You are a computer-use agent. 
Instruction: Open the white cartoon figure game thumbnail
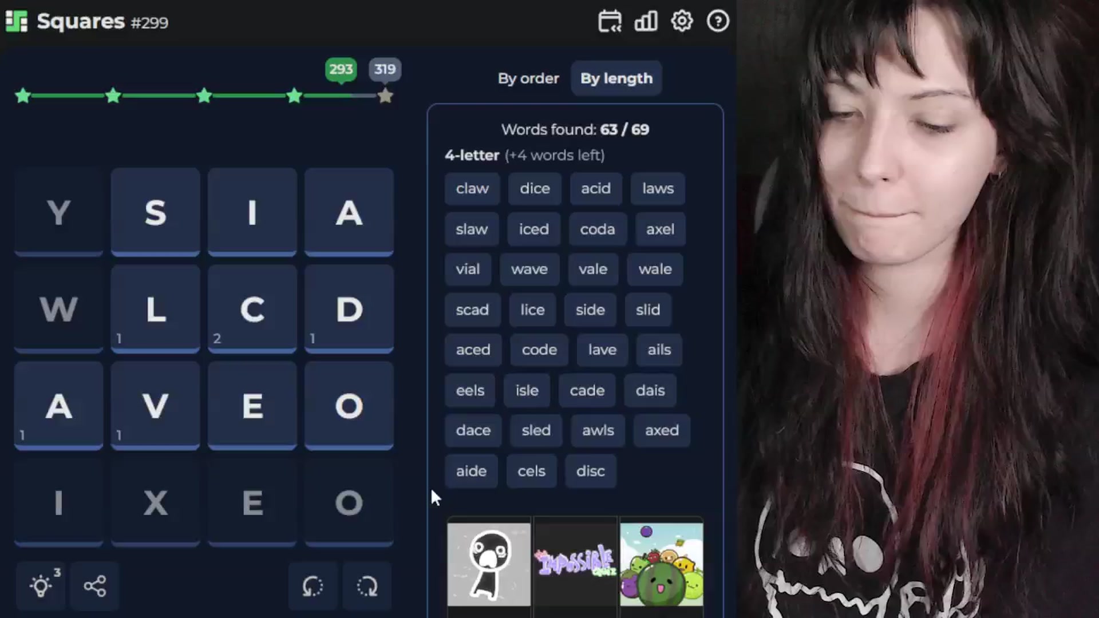tap(489, 564)
